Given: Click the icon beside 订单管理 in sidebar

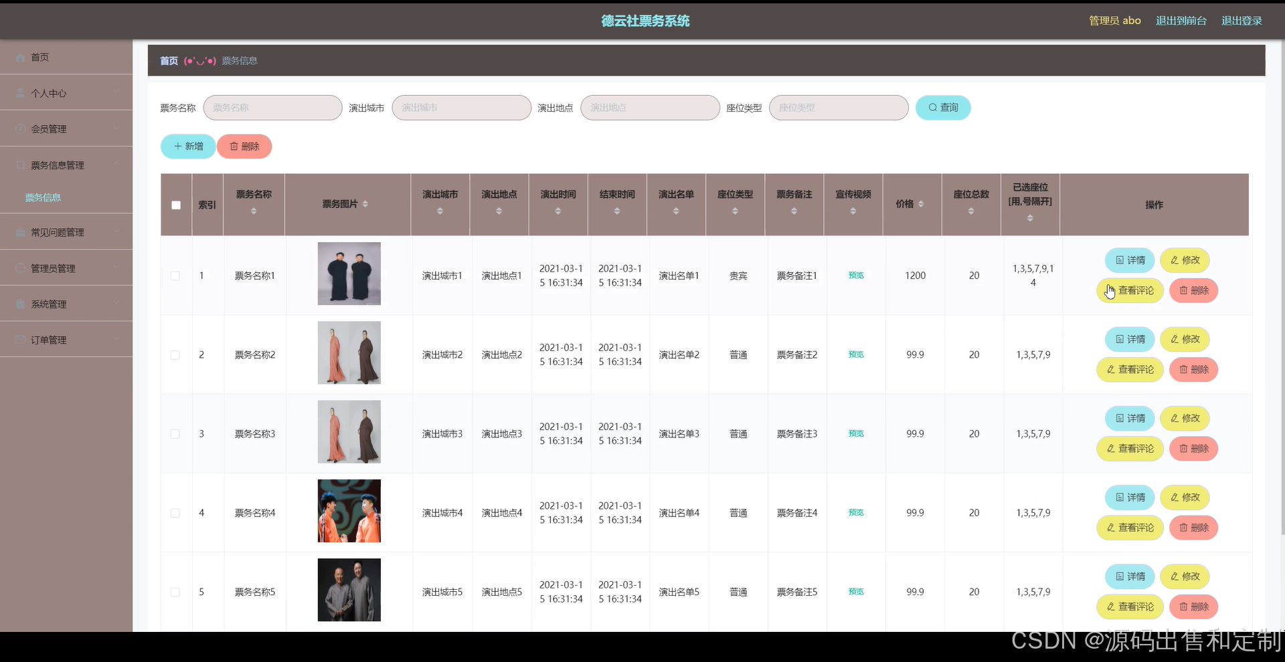Looking at the screenshot, I should pos(20,340).
